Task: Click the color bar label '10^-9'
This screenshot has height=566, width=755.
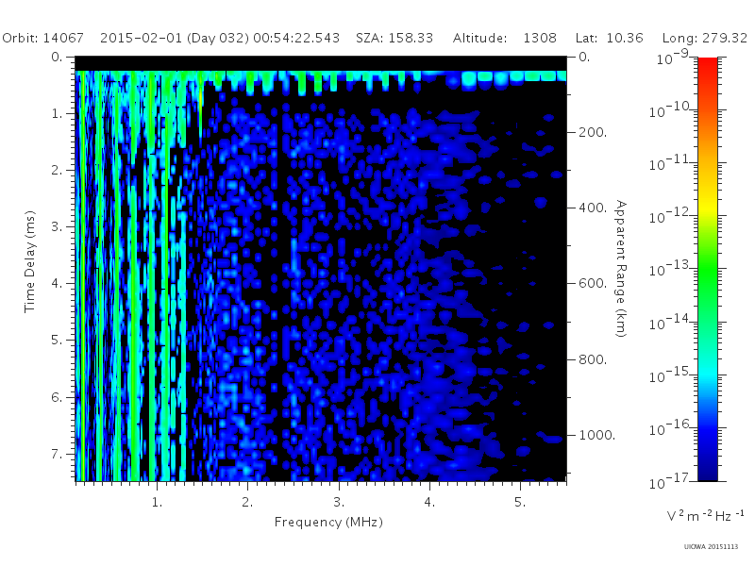Action: (673, 58)
